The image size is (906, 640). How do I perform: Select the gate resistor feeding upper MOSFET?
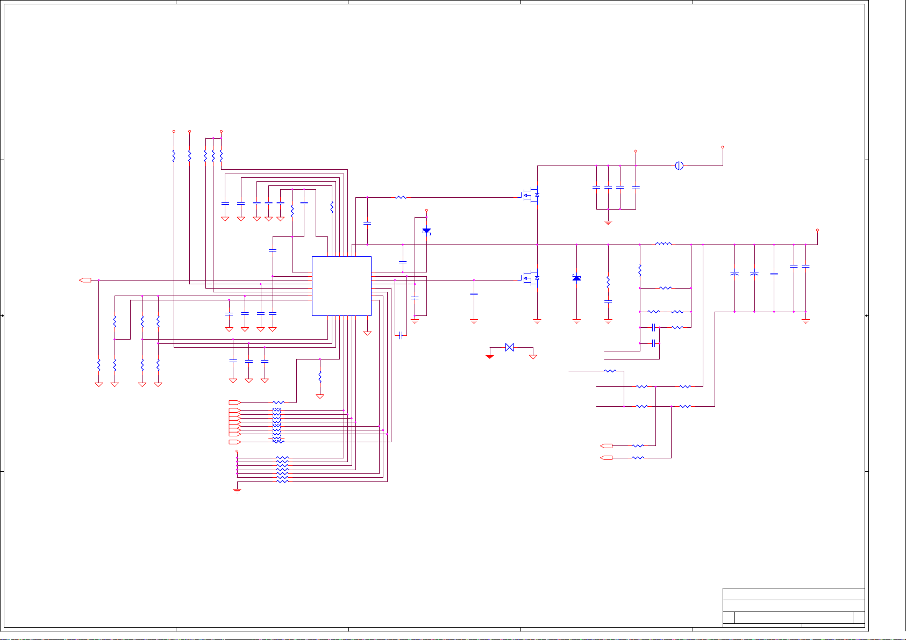401,197
